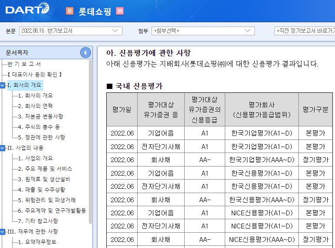Open the 본문 report date dropdown
Viewport: 335px width, 248px height.
[x=71, y=31]
